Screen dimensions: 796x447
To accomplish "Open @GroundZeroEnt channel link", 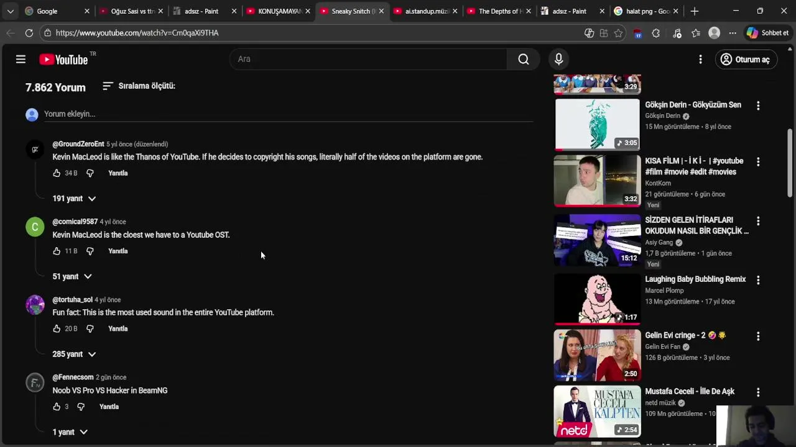I will [x=78, y=144].
